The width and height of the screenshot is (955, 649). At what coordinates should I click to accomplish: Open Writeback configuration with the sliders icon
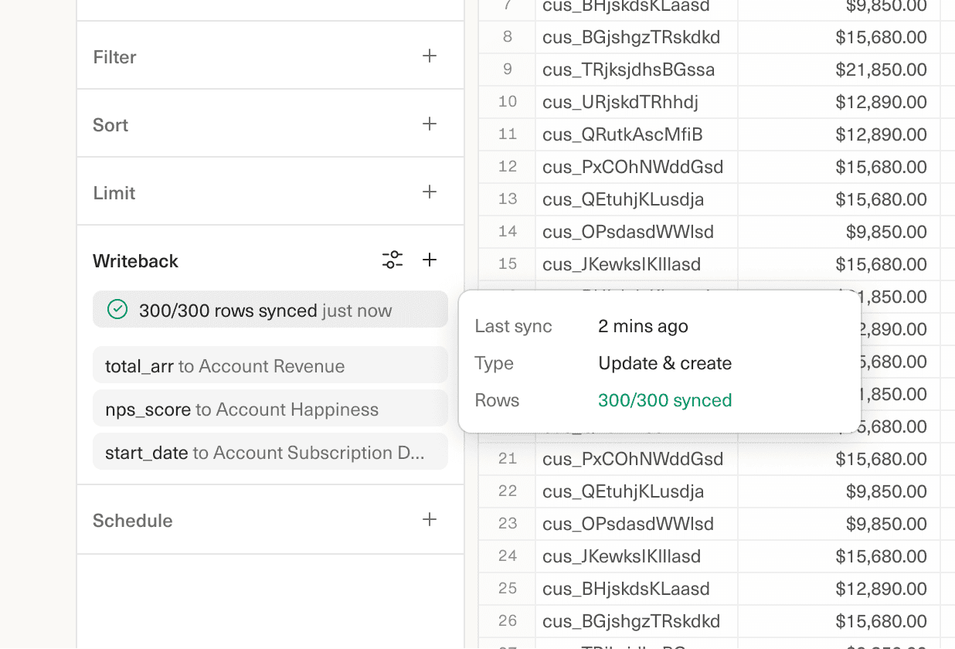pyautogui.click(x=393, y=260)
